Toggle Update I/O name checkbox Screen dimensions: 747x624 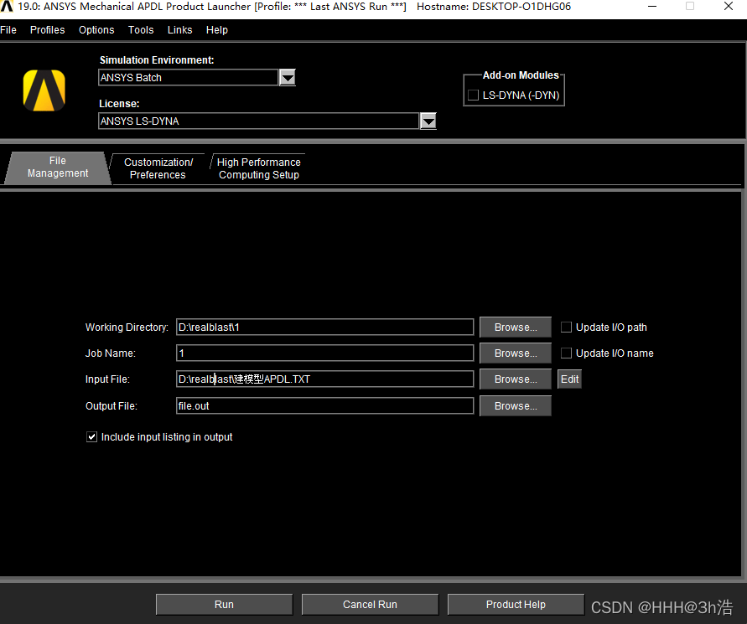566,353
